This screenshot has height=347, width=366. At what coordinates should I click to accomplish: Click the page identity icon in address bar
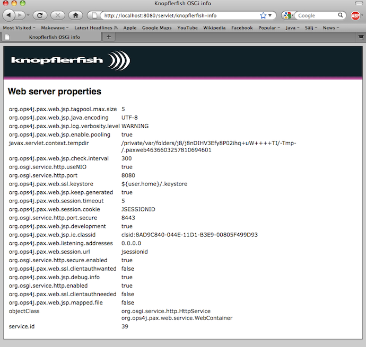tap(94, 15)
